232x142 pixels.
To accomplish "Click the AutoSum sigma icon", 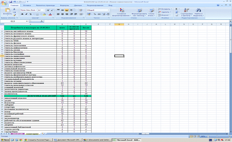I will pos(176,9).
